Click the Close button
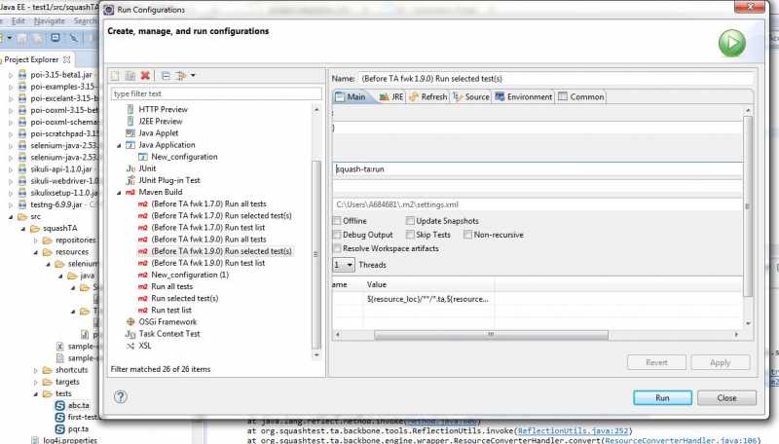Image resolution: width=779 pixels, height=444 pixels. pyautogui.click(x=726, y=398)
